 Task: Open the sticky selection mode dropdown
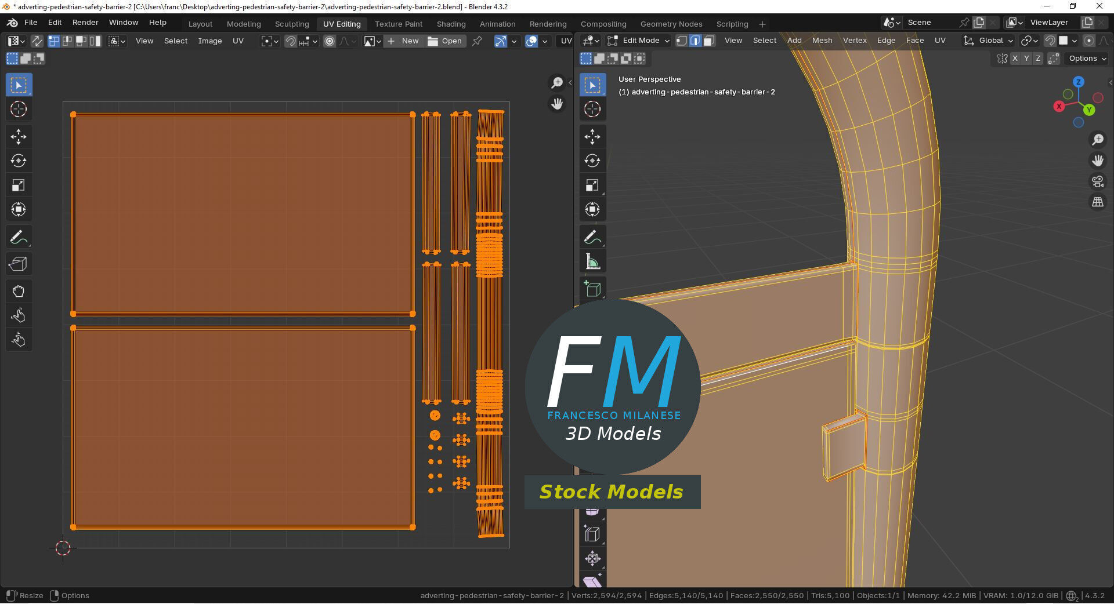pyautogui.click(x=117, y=41)
